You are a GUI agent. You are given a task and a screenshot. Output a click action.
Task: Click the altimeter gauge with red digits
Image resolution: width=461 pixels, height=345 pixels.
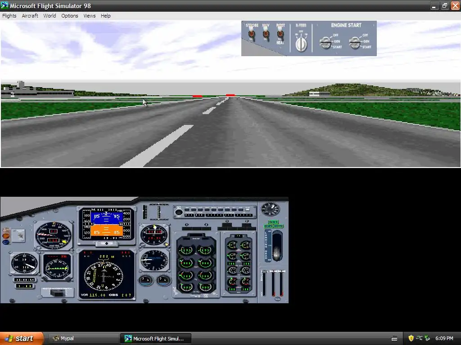point(154,234)
